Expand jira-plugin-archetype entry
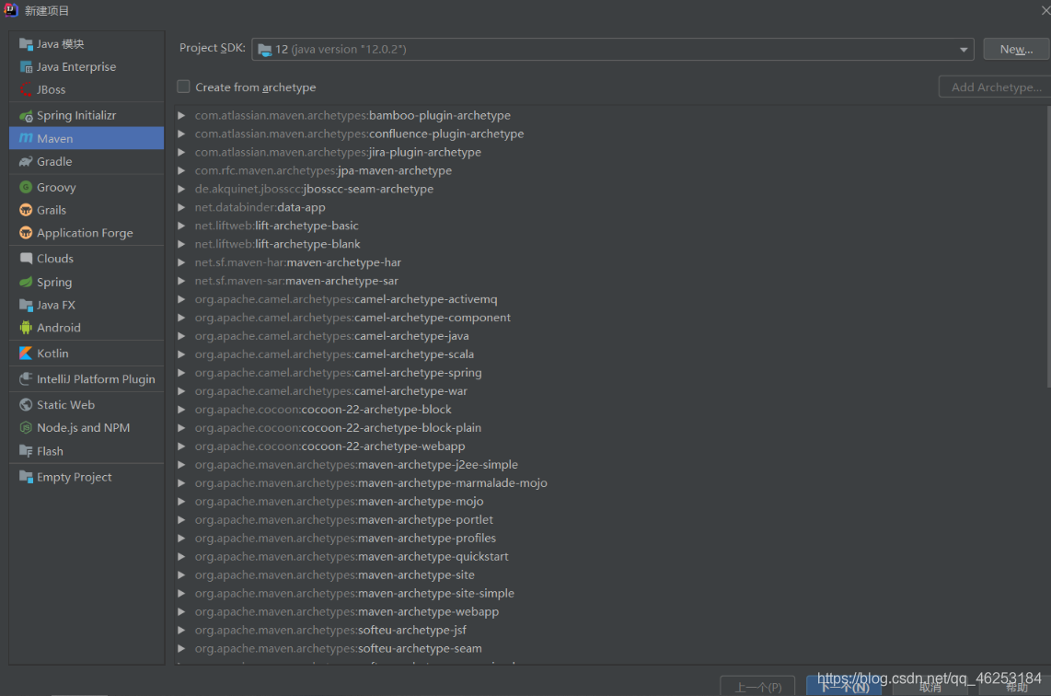 pos(181,152)
